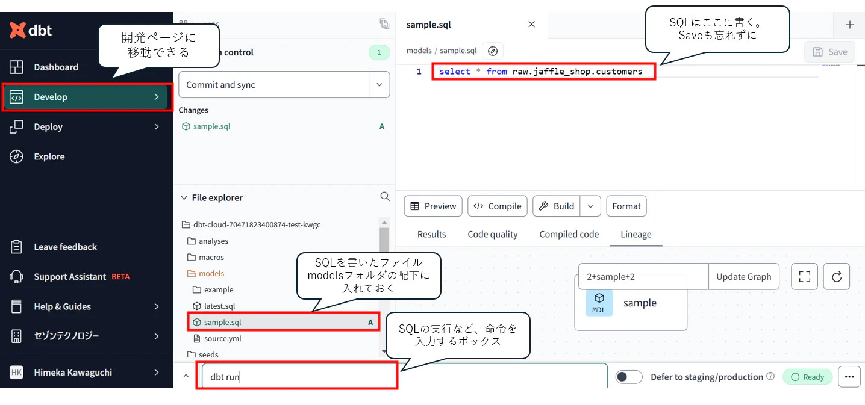Click the Preview button
The image size is (865, 405).
433,206
